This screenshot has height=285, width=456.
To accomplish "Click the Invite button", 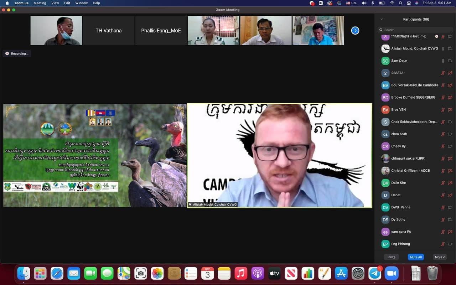I will tap(391, 257).
